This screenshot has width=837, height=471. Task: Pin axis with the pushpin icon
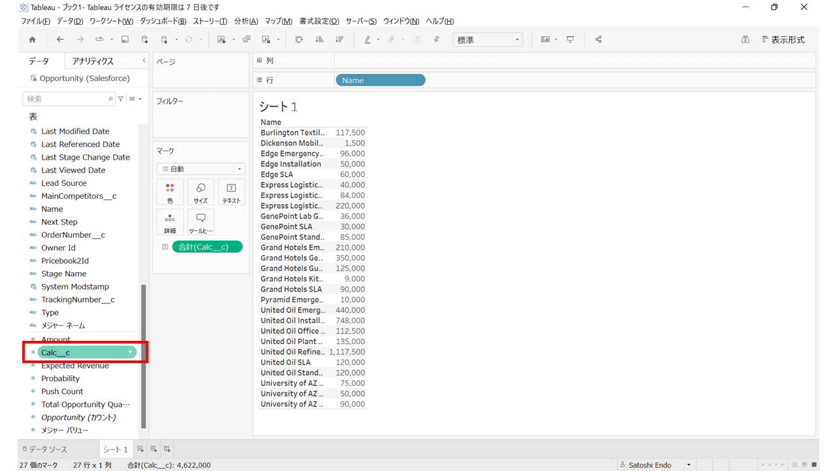(x=437, y=40)
